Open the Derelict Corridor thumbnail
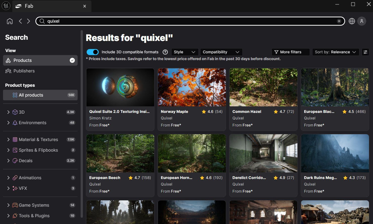Viewport: 373px width, 224px height. pyautogui.click(x=263, y=153)
